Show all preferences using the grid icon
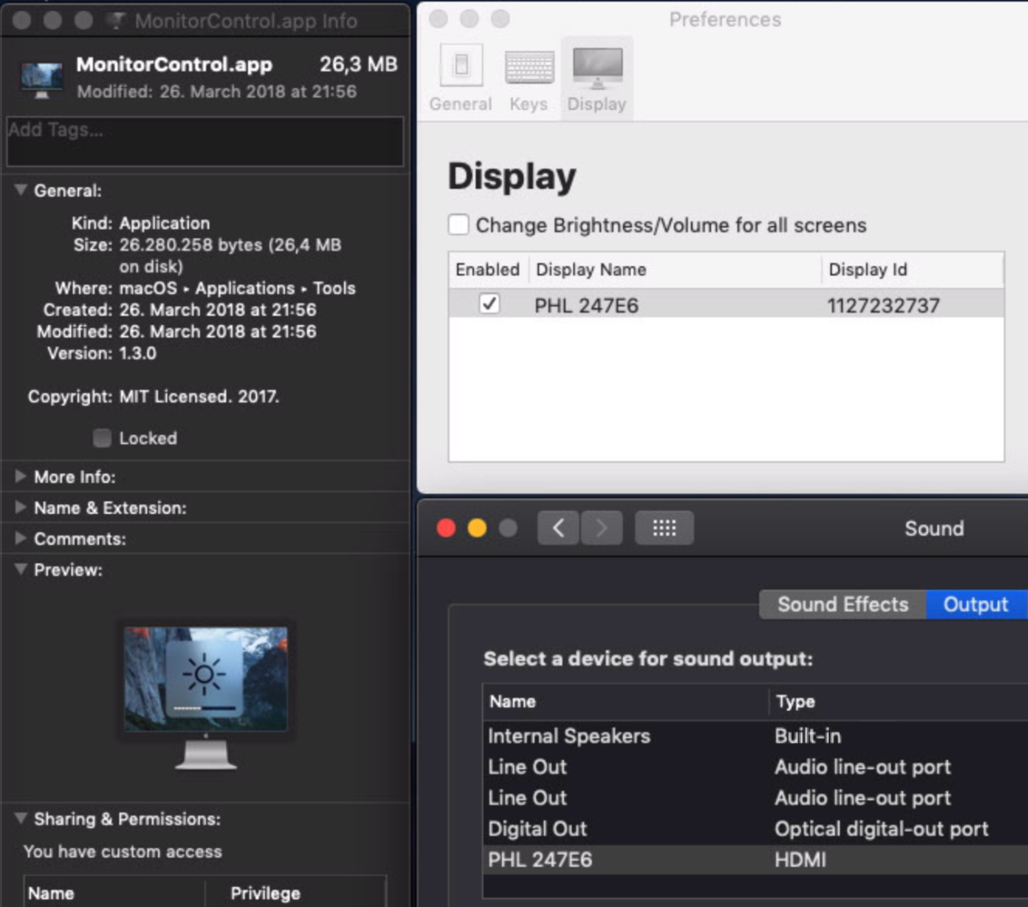1028x907 pixels. click(664, 528)
